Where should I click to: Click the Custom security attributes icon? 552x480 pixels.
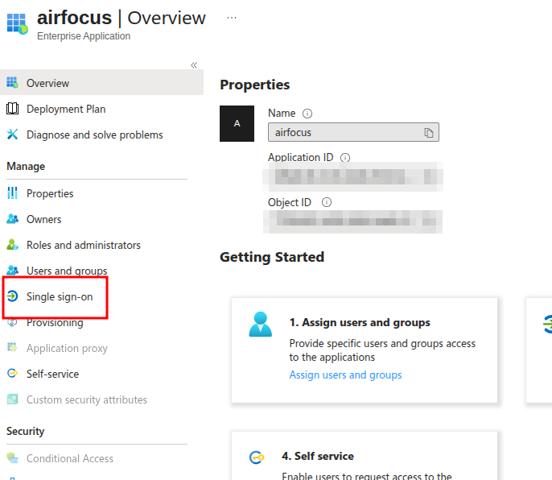[x=12, y=399]
